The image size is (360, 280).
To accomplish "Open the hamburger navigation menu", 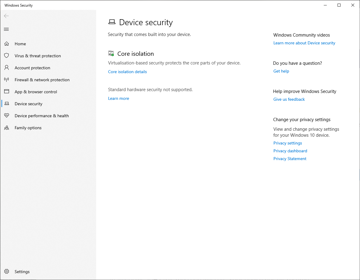I will (x=6, y=29).
